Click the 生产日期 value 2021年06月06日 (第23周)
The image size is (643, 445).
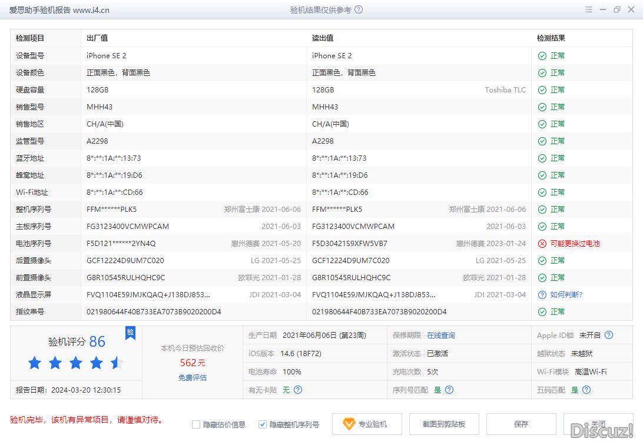pyautogui.click(x=324, y=335)
